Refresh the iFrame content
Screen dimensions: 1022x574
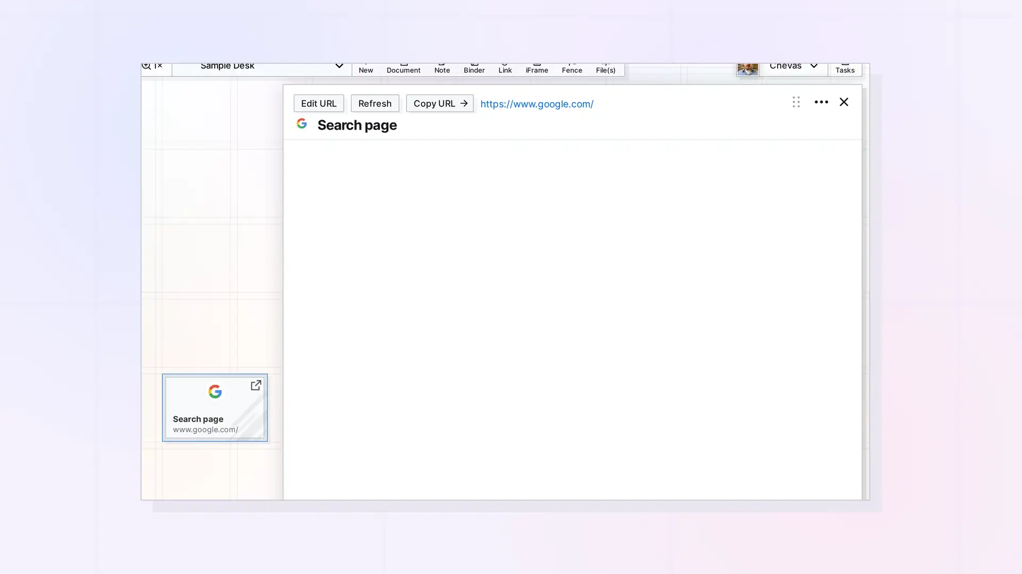[x=375, y=104]
